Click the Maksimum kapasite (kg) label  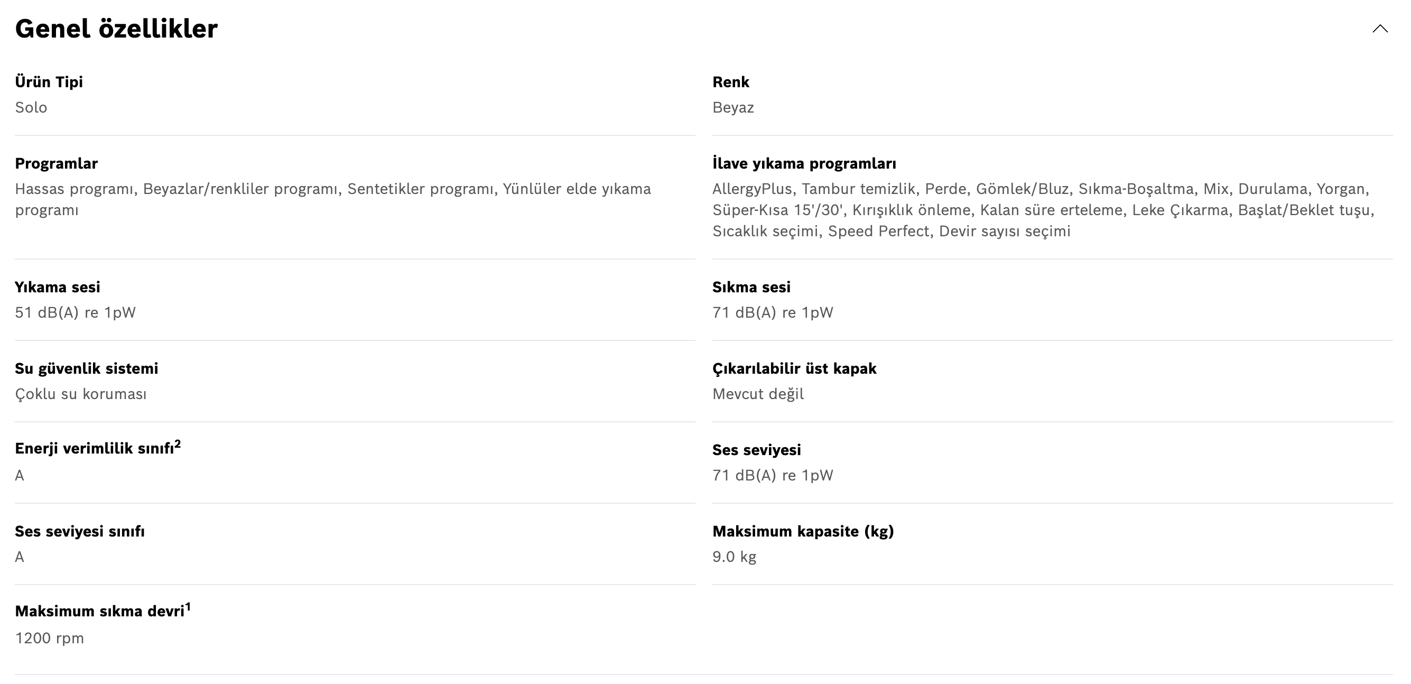click(803, 532)
